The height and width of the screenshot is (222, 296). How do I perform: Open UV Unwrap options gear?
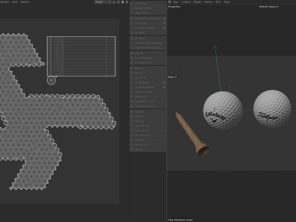[x=164, y=23]
